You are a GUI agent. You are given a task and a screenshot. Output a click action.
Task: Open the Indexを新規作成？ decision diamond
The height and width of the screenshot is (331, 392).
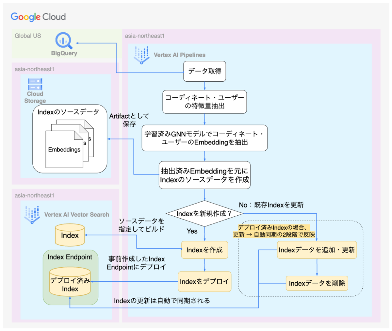coord(205,214)
